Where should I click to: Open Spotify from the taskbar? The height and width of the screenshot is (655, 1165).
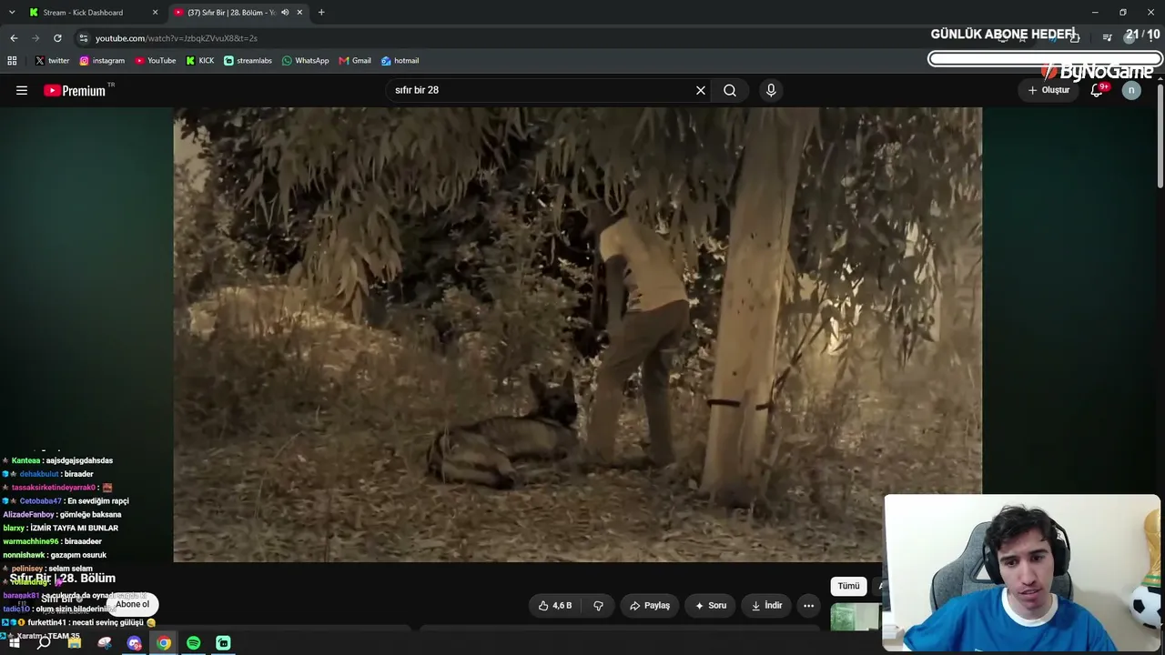pos(194,643)
